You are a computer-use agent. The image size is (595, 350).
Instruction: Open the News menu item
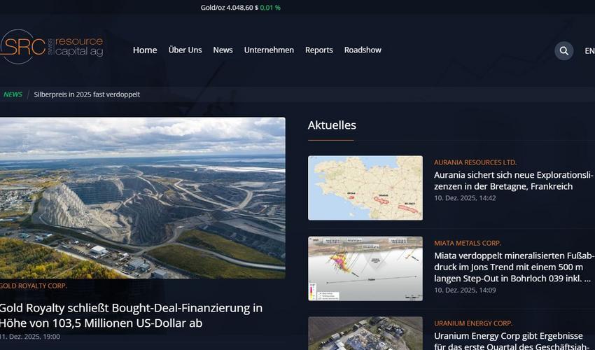223,50
